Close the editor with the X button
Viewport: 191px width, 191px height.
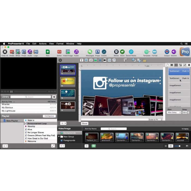point(60,60)
